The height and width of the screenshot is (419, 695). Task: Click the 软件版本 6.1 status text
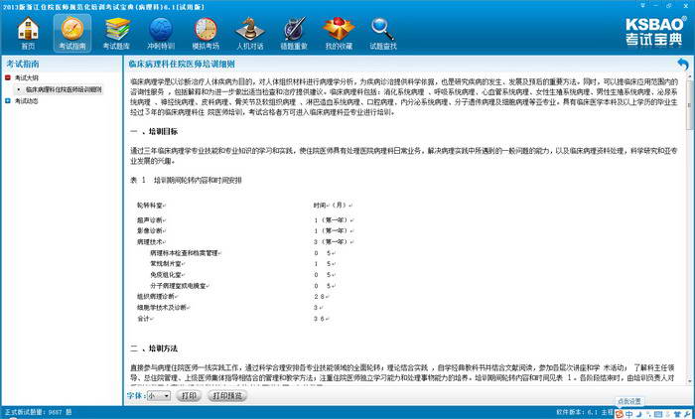[577, 412]
